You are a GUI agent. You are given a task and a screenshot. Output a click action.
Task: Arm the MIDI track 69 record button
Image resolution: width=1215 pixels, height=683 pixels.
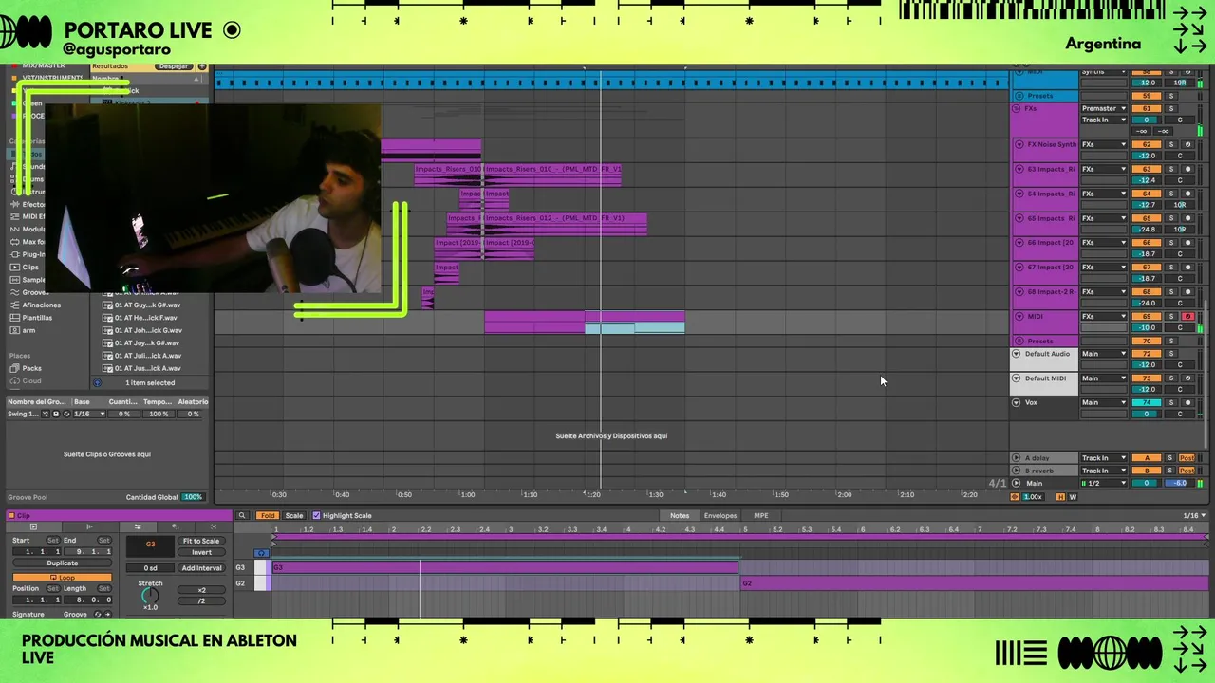[1187, 316]
